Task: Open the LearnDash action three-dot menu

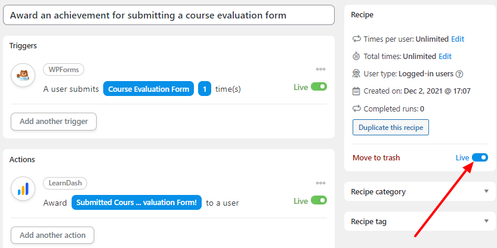Action: pyautogui.click(x=321, y=183)
